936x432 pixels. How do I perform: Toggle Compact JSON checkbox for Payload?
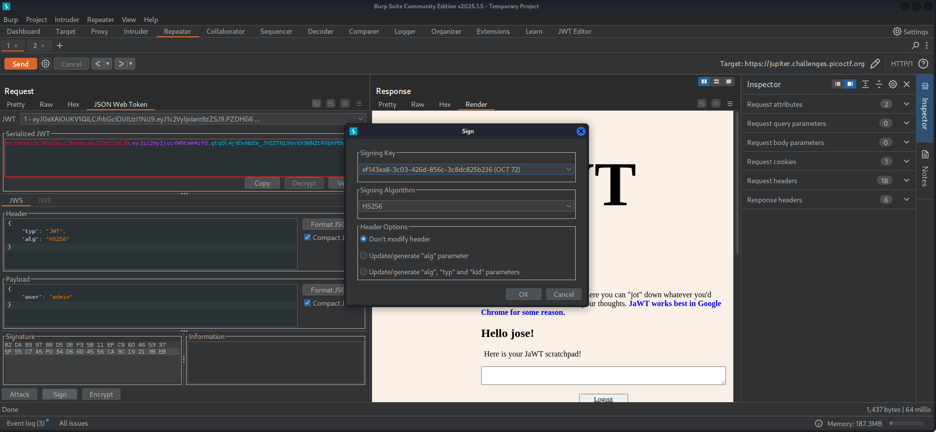tap(307, 303)
